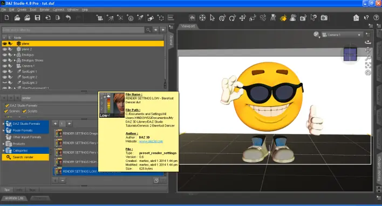Click the viewport frame selection icon
The width and height of the screenshot is (382, 206).
point(368,65)
